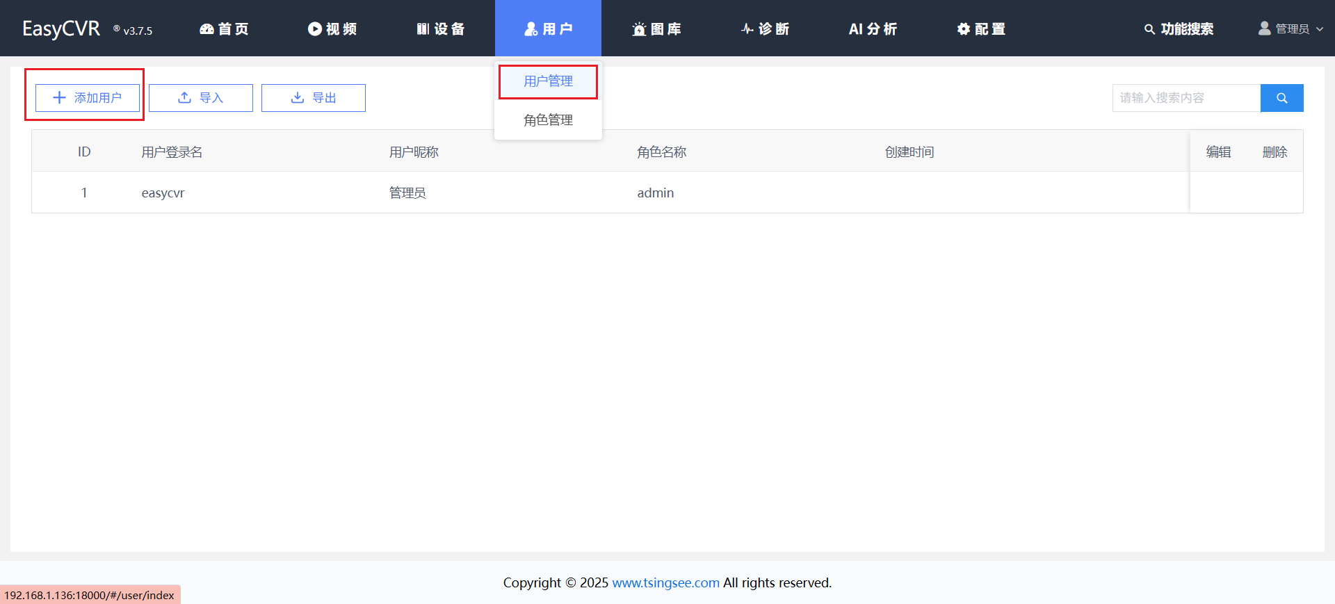
Task: Click the 导入 import button
Action: coord(201,98)
